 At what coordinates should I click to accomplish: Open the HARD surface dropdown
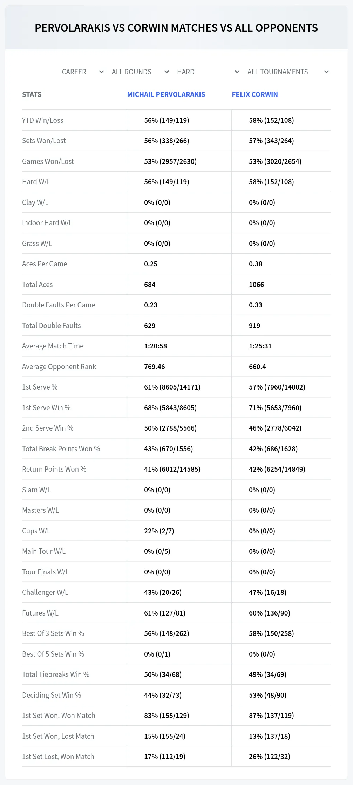(208, 72)
